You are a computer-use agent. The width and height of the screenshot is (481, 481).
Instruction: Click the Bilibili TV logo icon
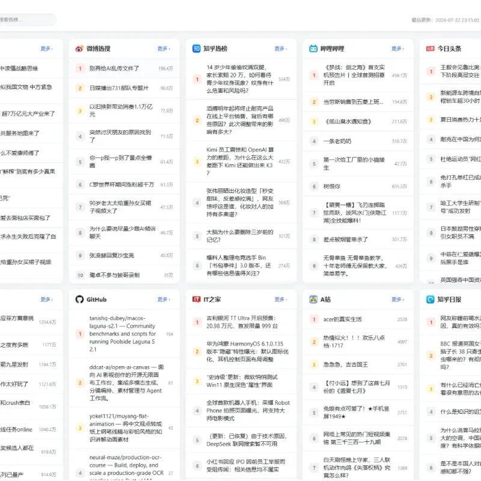coord(313,49)
